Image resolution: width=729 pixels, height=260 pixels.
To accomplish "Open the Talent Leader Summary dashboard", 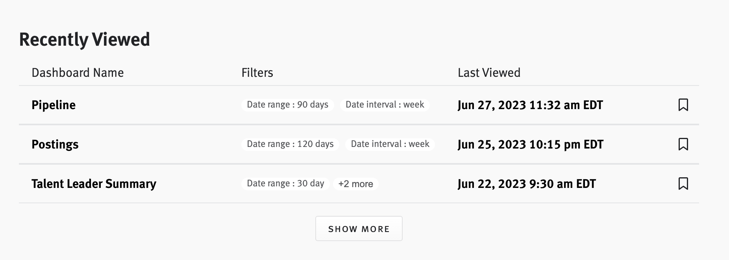I will 94,184.
